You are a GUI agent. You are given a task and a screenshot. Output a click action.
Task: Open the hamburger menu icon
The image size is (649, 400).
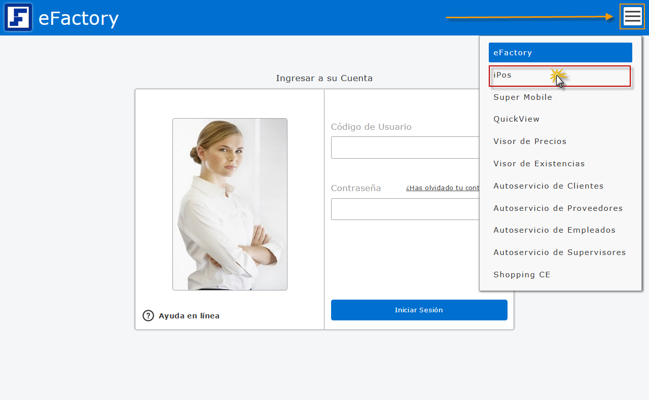click(x=632, y=16)
